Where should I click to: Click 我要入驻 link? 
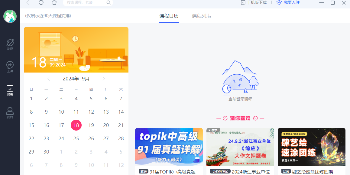pos(288,3)
